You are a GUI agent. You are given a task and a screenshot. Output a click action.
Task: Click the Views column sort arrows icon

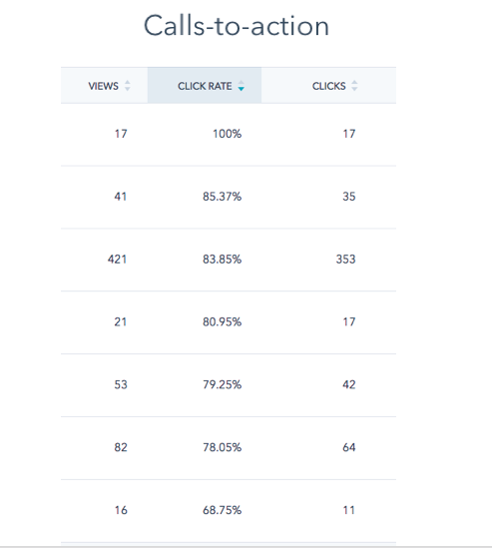pyautogui.click(x=128, y=86)
